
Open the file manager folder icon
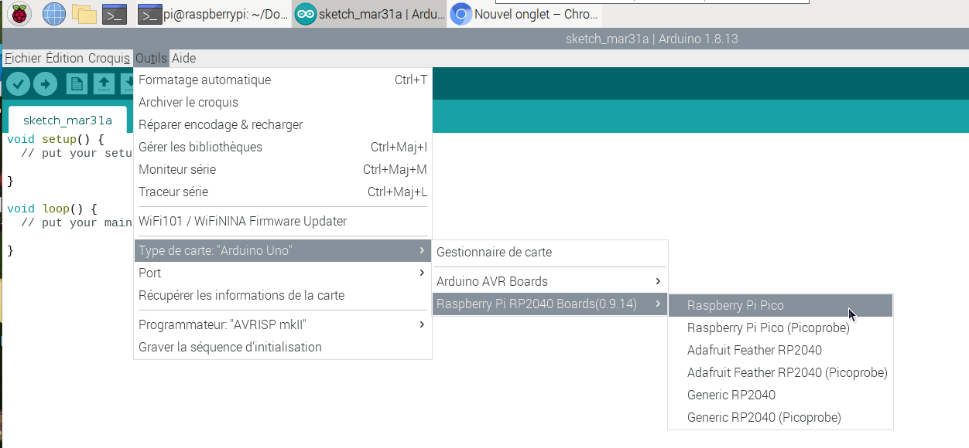click(84, 14)
